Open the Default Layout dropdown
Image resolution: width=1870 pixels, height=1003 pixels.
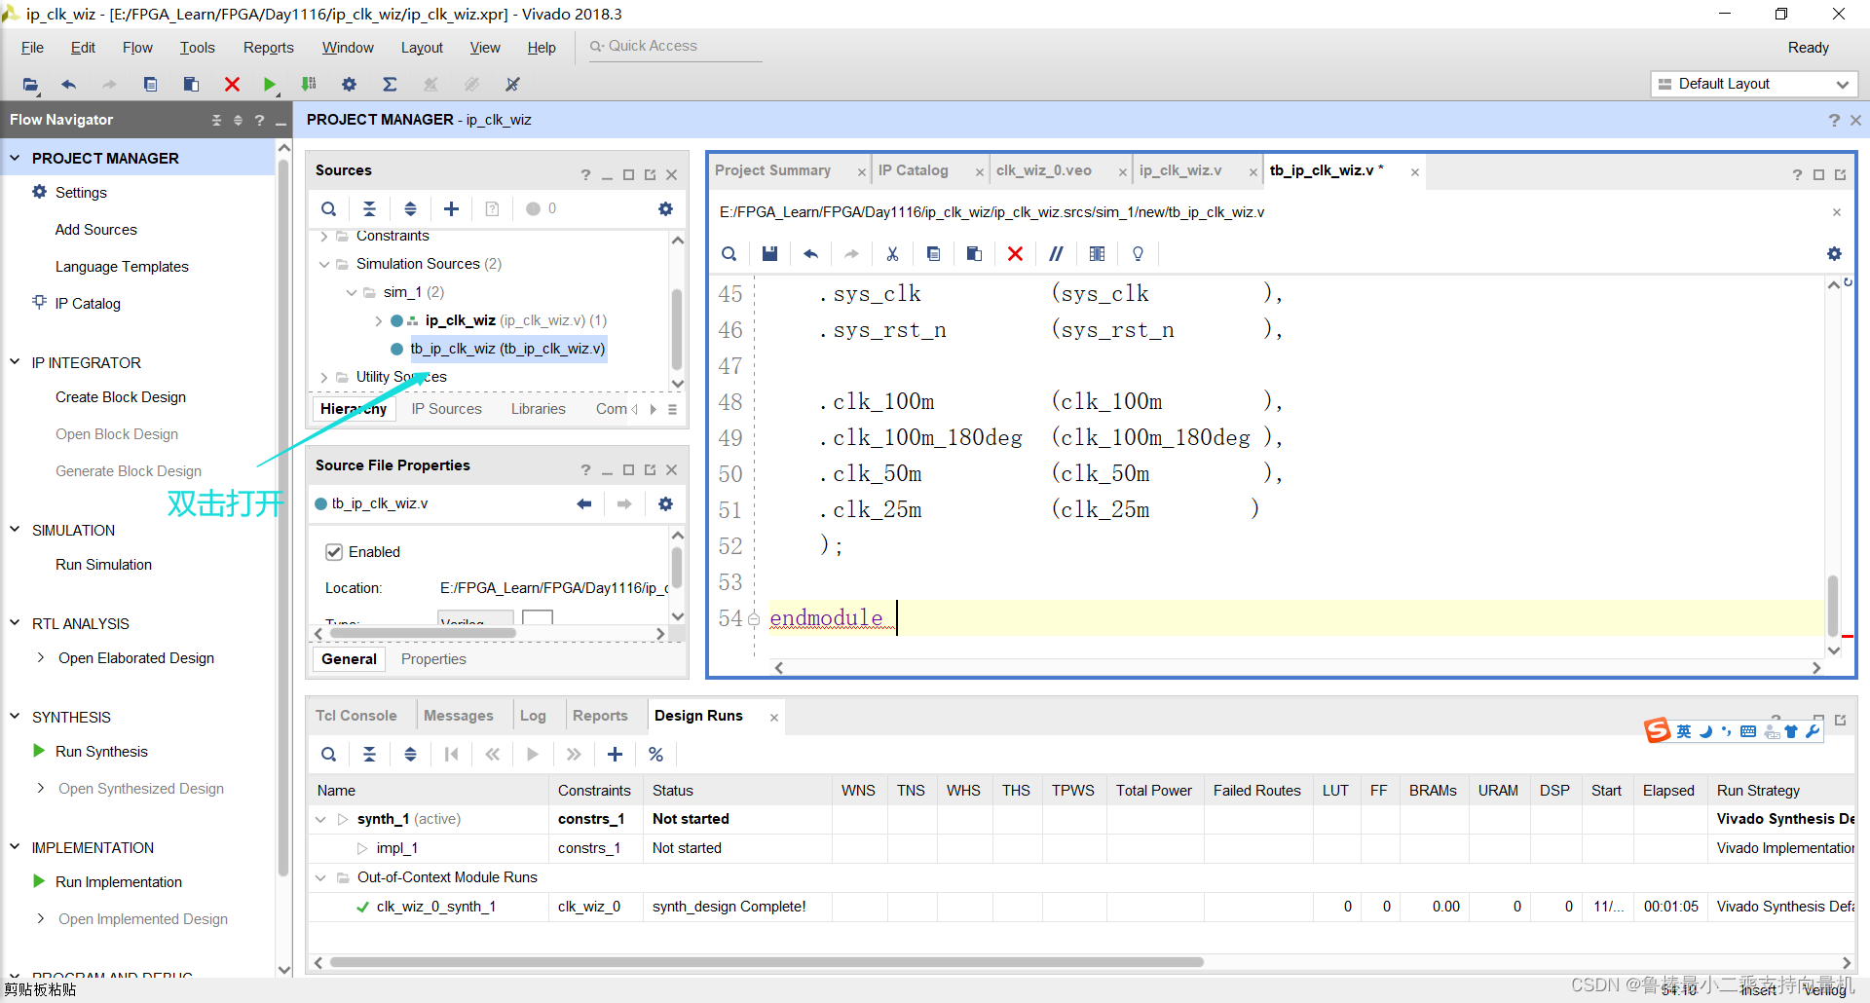pos(1754,84)
